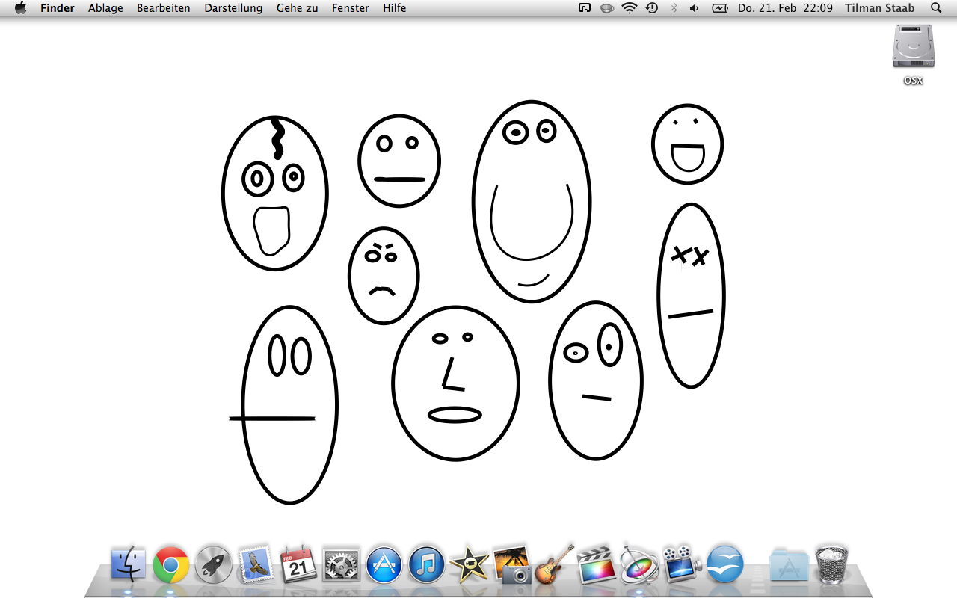
Task: Open the Darstellung menu
Action: point(233,8)
